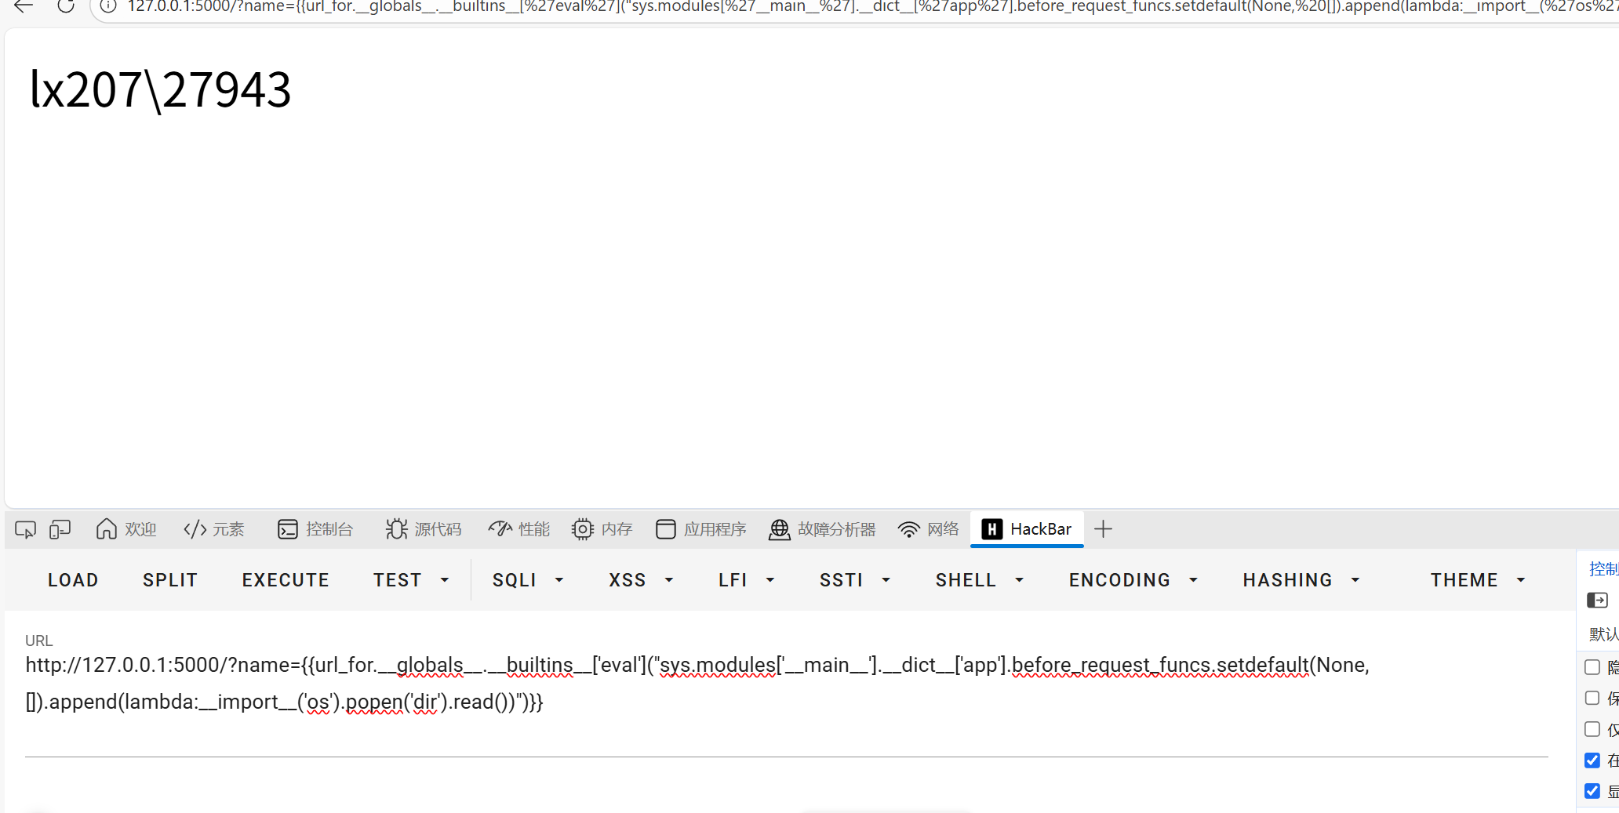Go back using the browser back arrow

click(24, 6)
